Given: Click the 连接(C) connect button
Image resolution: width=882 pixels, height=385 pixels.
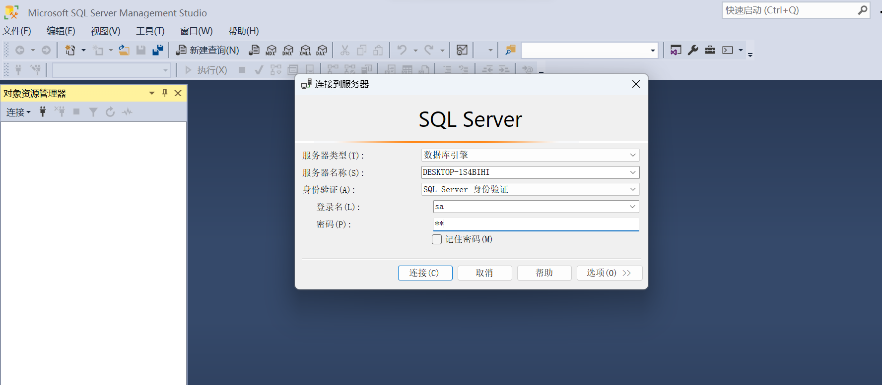Looking at the screenshot, I should point(425,273).
